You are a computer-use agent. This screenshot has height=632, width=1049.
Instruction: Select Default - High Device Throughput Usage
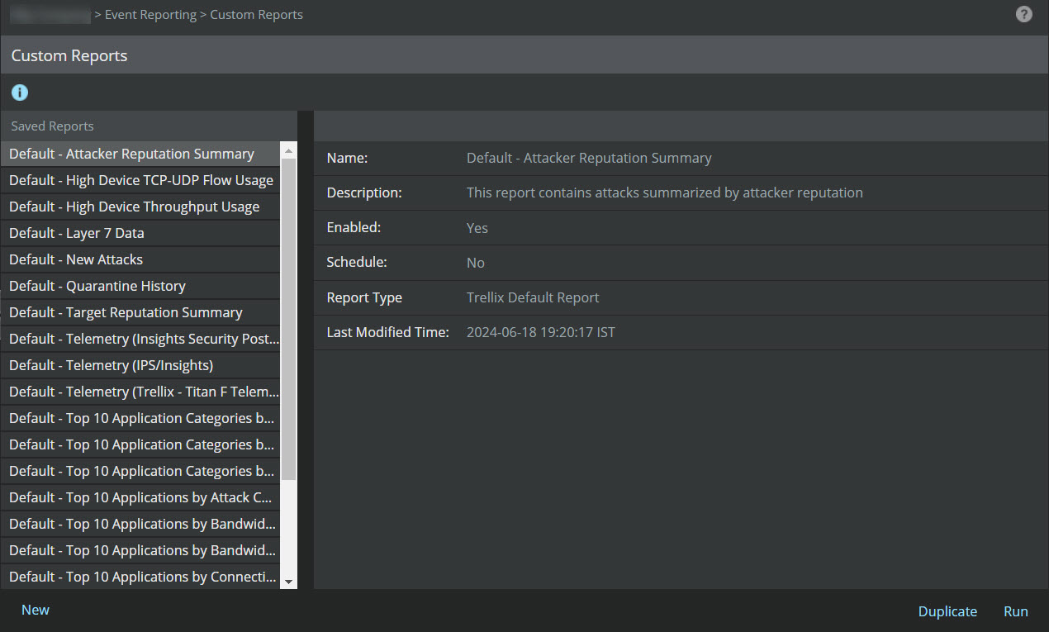click(x=140, y=207)
